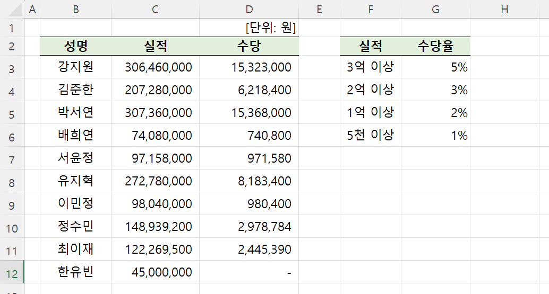Select the name cell '최이재'
The image size is (549, 294).
click(75, 249)
